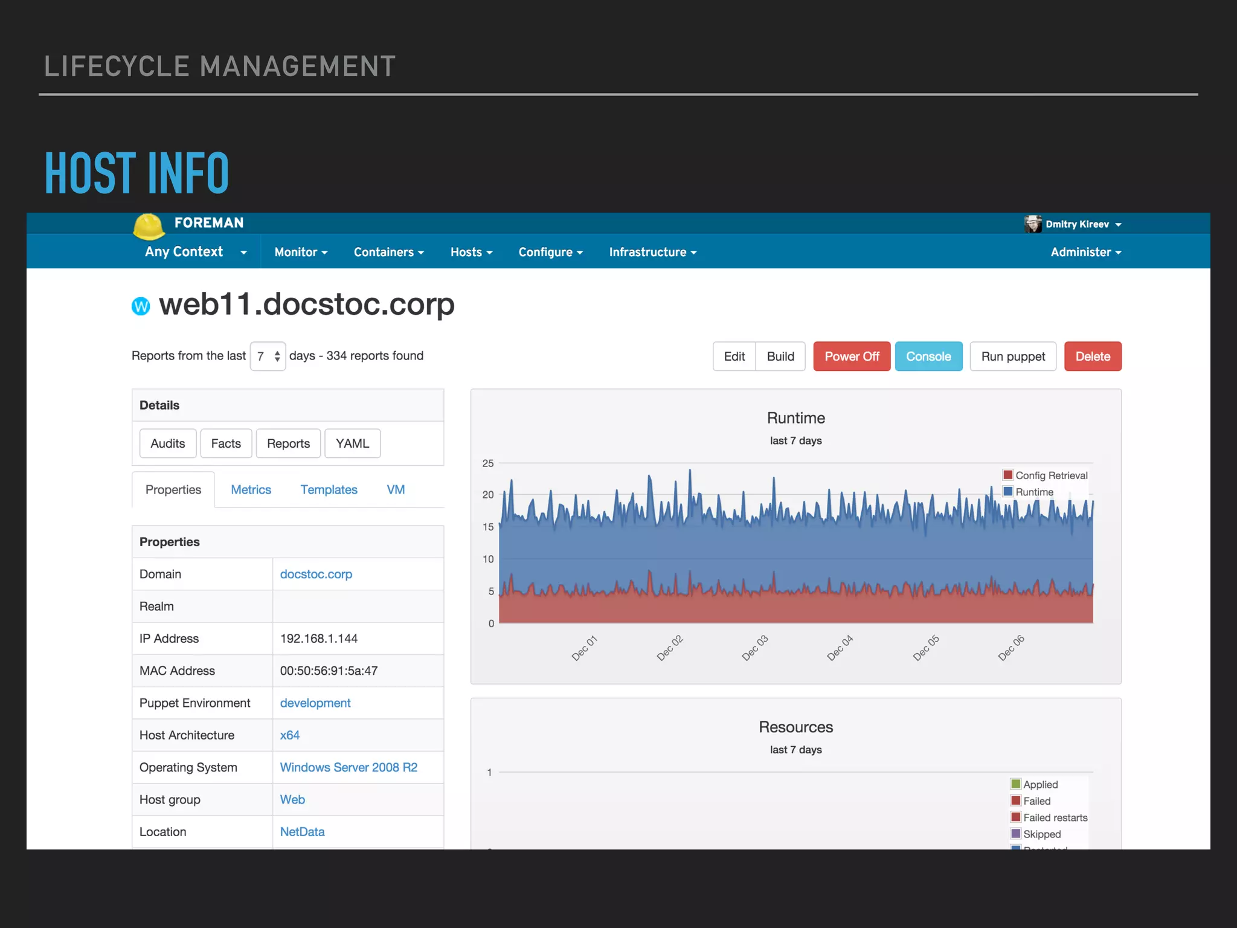This screenshot has height=928, width=1237.
Task: Click the Build button
Action: click(780, 356)
